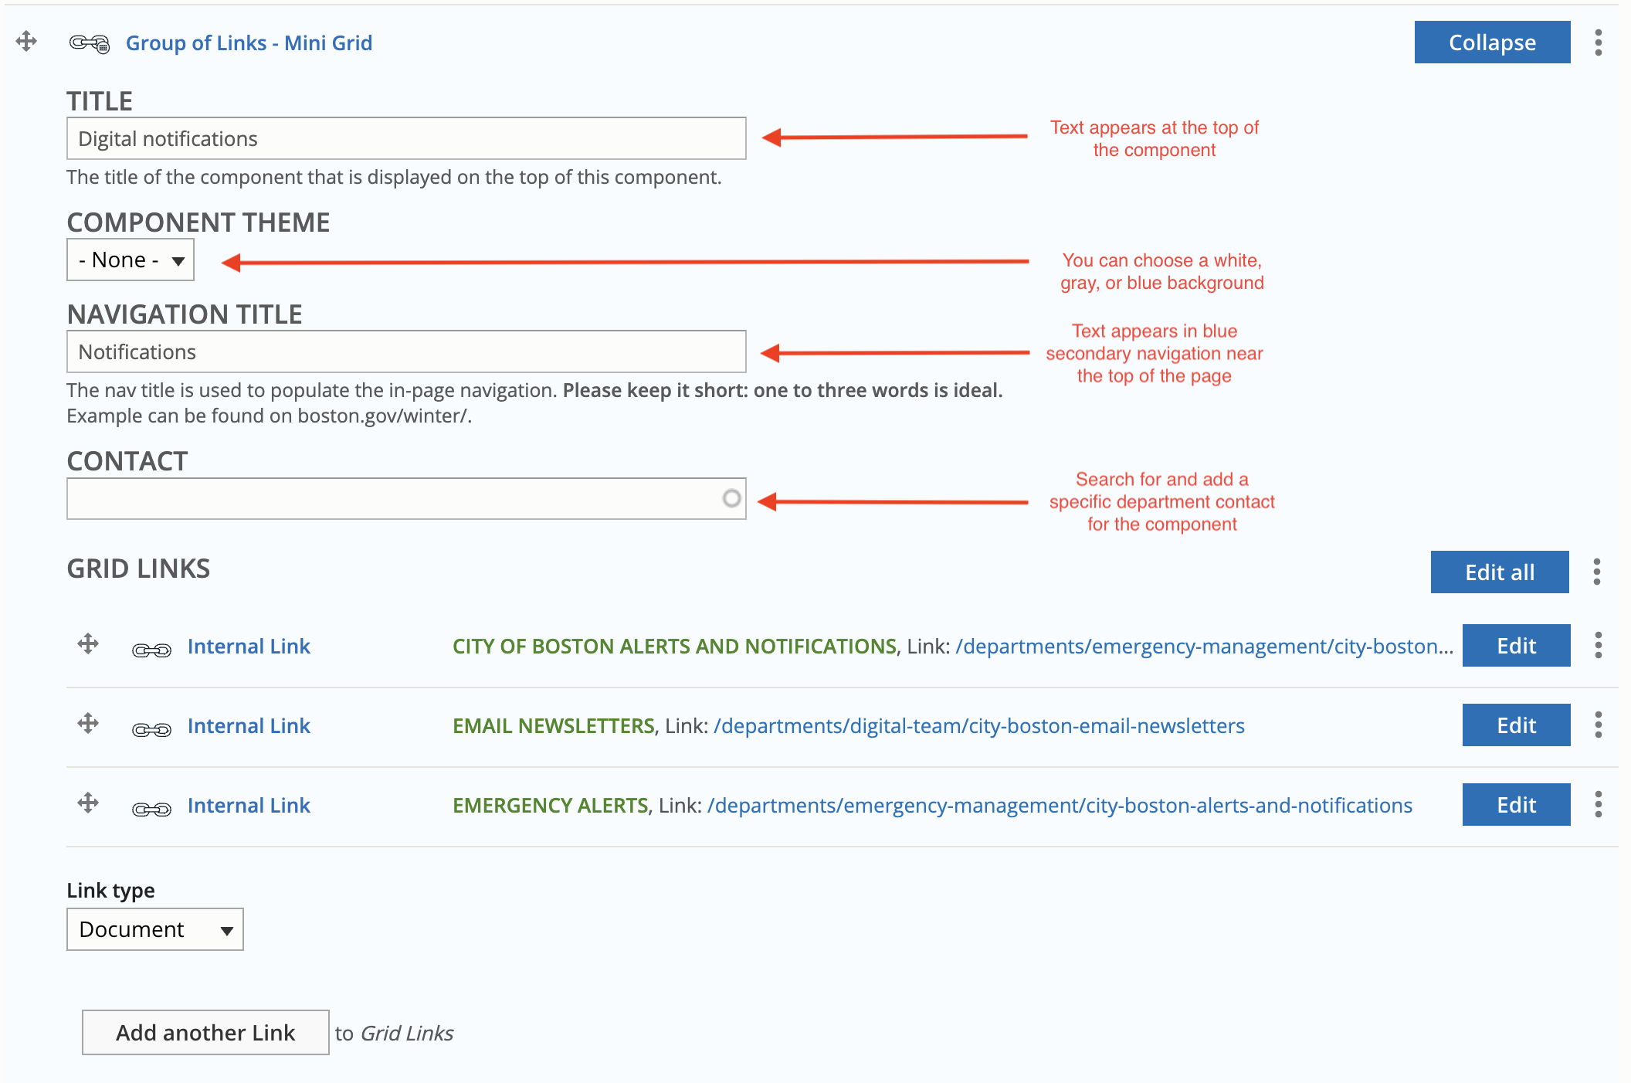Open the Component Theme dropdown
This screenshot has width=1631, height=1083.
click(131, 260)
